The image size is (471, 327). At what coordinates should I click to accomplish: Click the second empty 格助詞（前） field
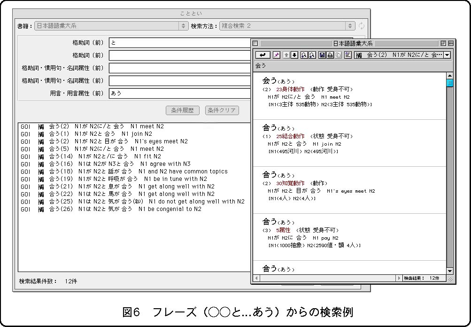[180, 55]
